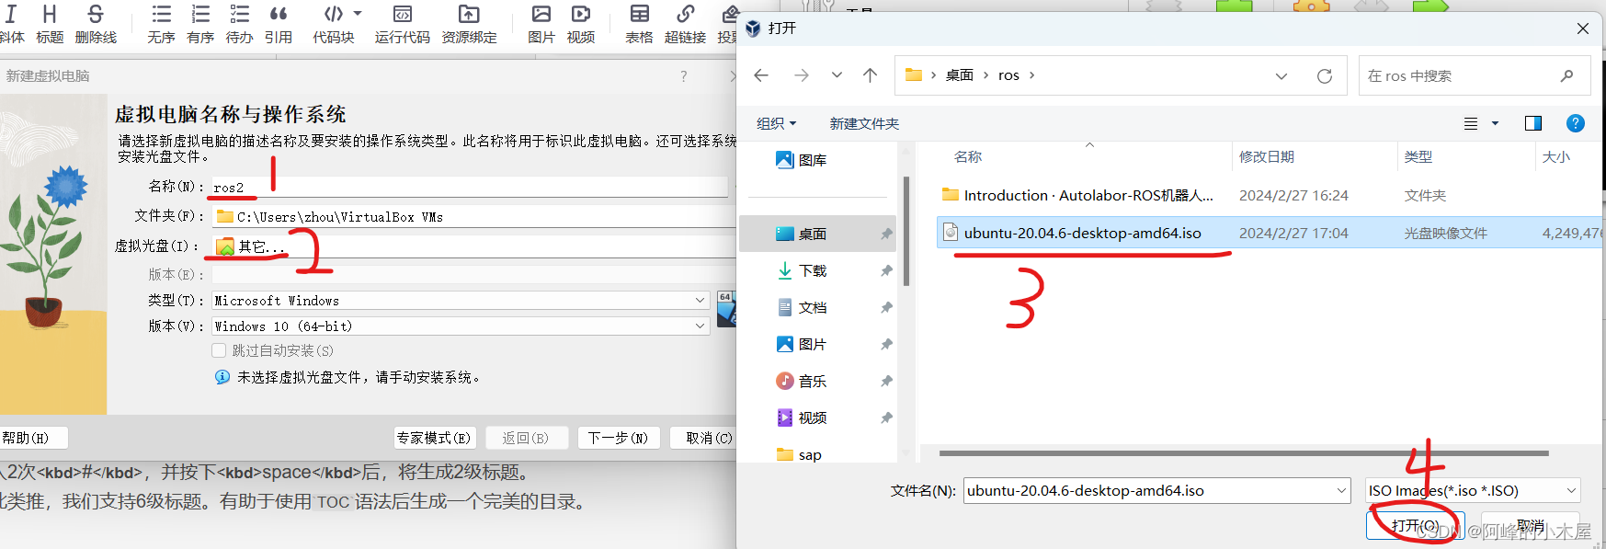The image size is (1606, 549).
Task: Switch to expert mode (专家模式)
Action: [x=434, y=438]
